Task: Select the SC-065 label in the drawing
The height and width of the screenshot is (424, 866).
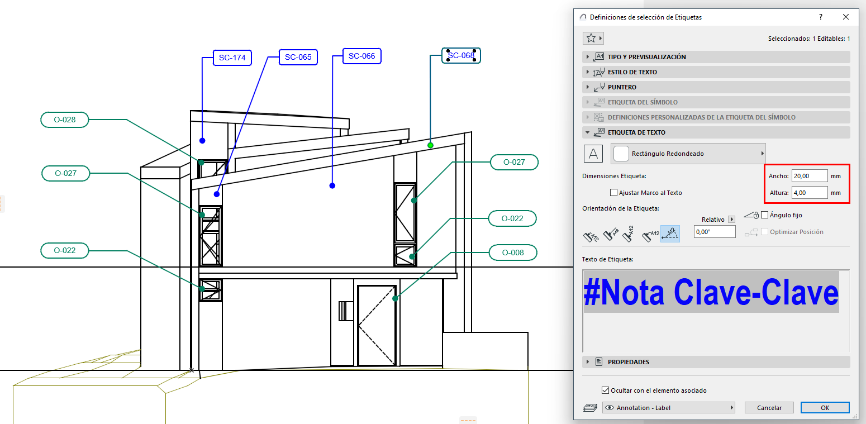Action: 298,57
